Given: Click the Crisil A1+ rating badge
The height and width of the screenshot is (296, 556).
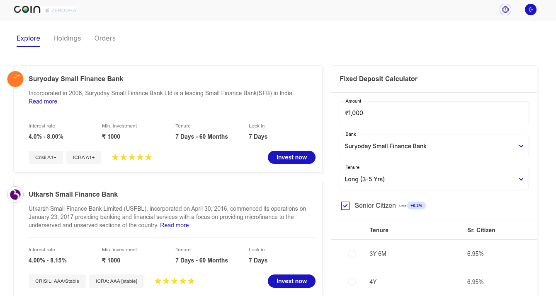Looking at the screenshot, I should [x=46, y=157].
